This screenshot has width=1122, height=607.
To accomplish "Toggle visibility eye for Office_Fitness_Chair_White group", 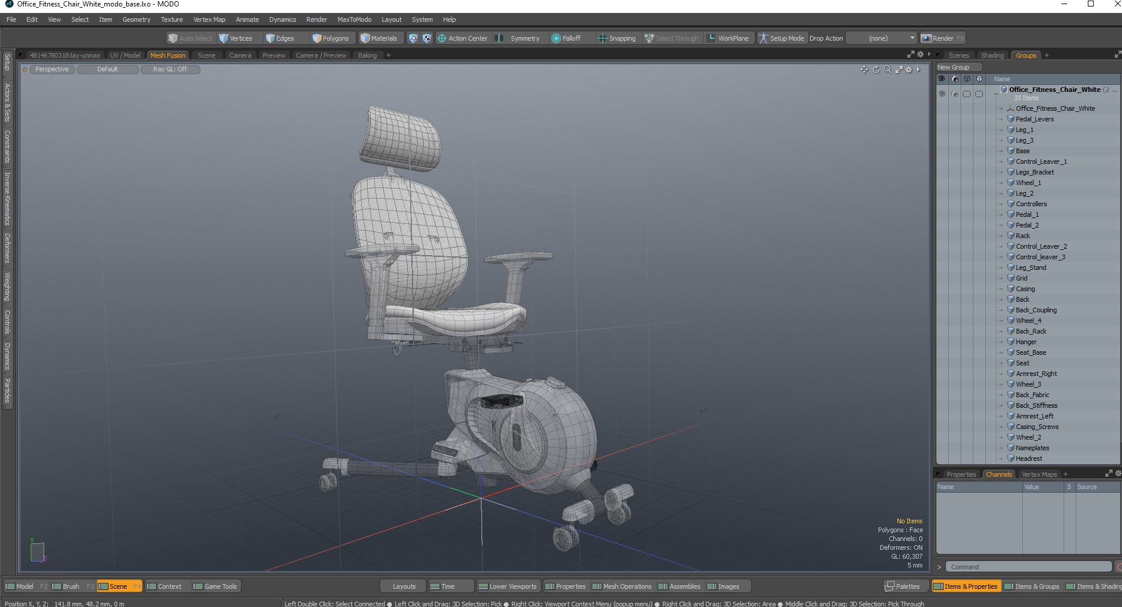I will pos(942,94).
